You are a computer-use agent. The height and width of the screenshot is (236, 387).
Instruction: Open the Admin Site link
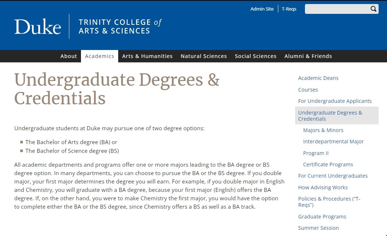pos(262,9)
